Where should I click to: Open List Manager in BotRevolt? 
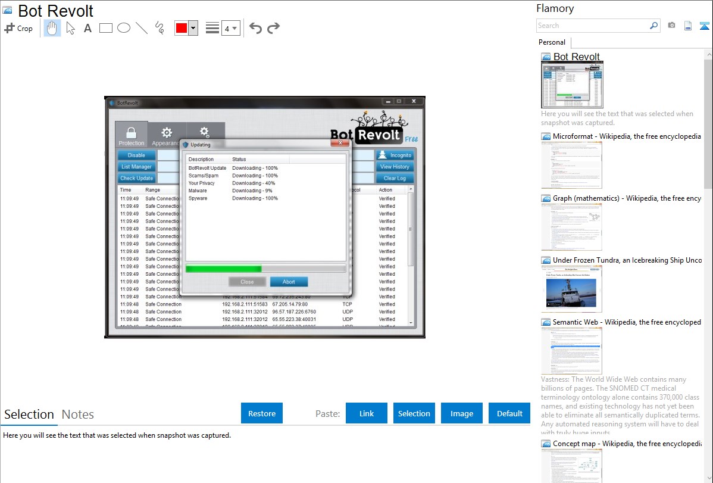[136, 167]
